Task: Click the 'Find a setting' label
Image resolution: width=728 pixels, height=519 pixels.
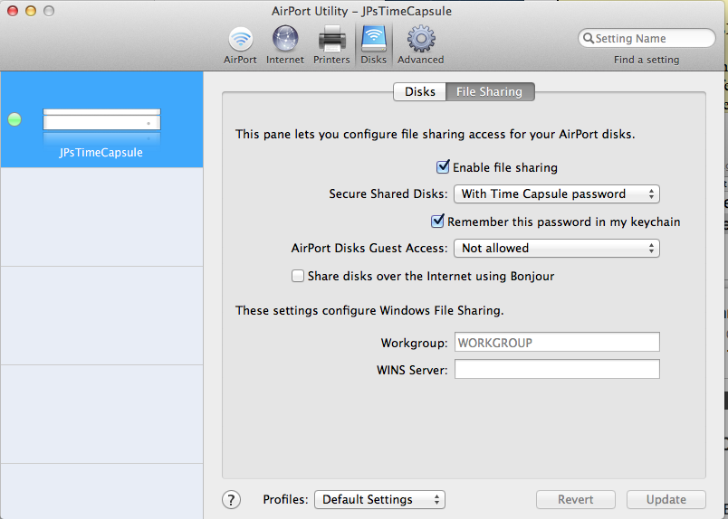Action: click(647, 60)
